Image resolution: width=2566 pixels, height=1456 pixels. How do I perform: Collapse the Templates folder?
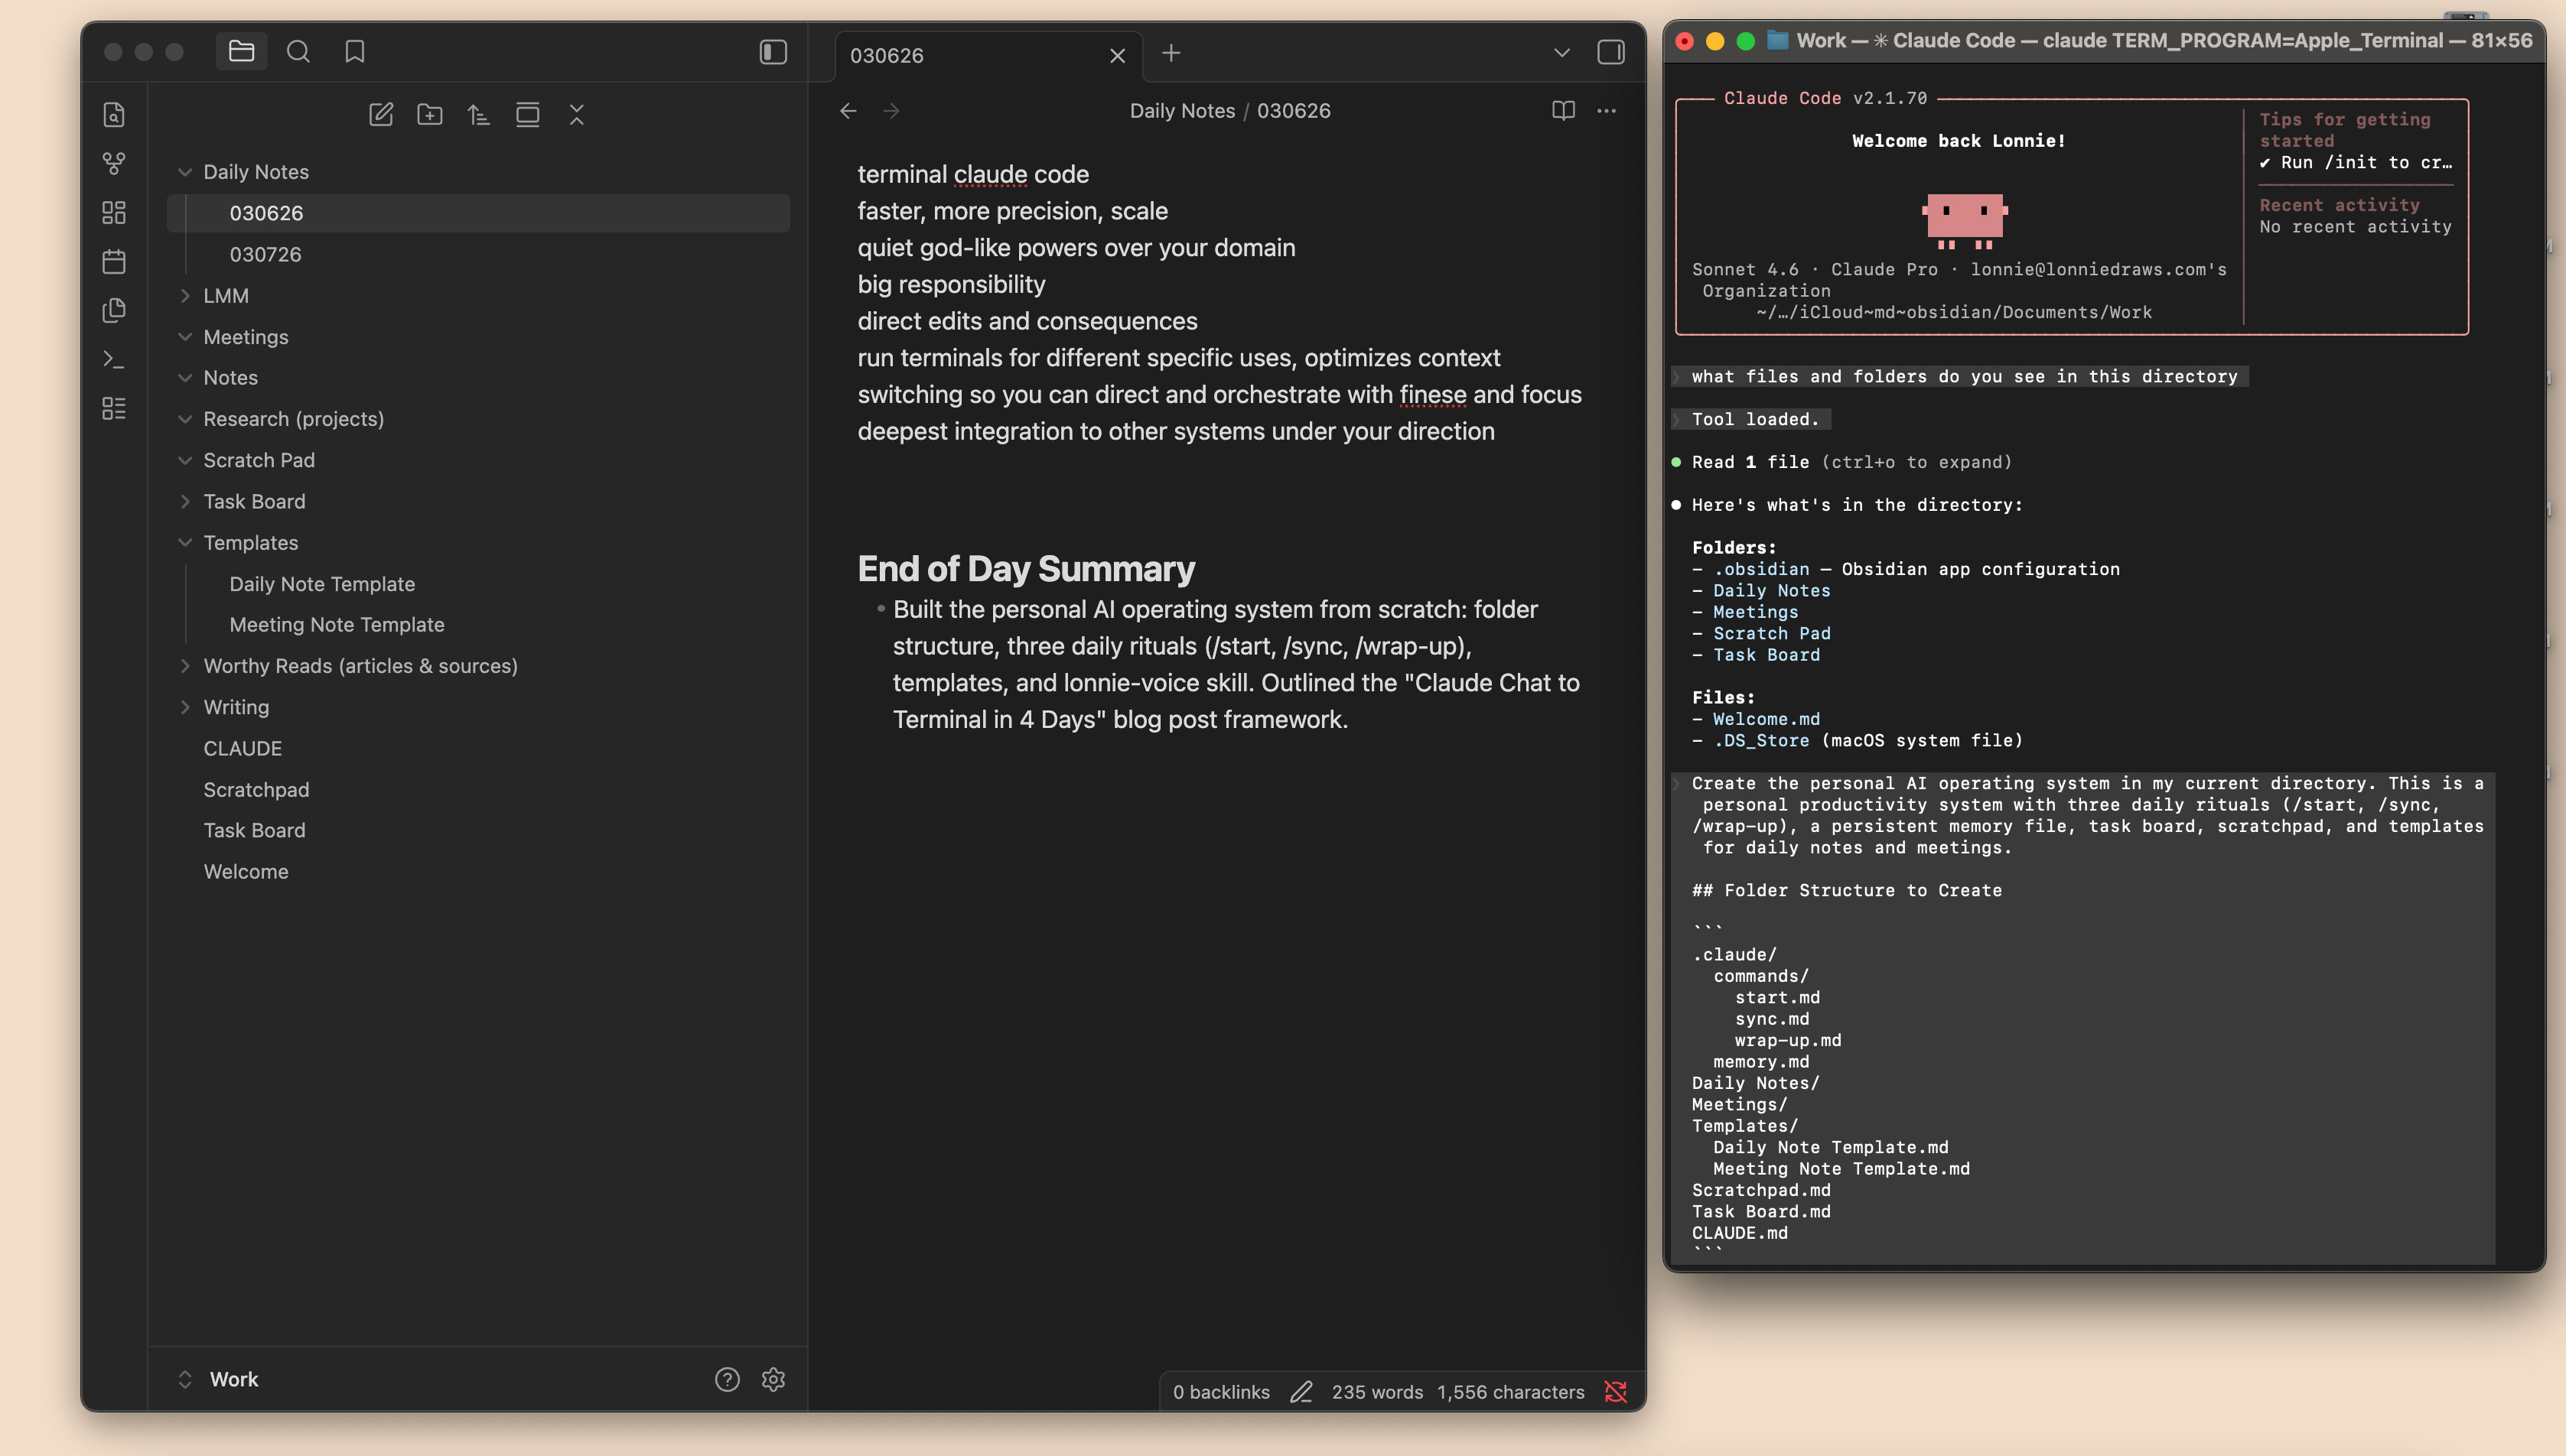coord(185,543)
